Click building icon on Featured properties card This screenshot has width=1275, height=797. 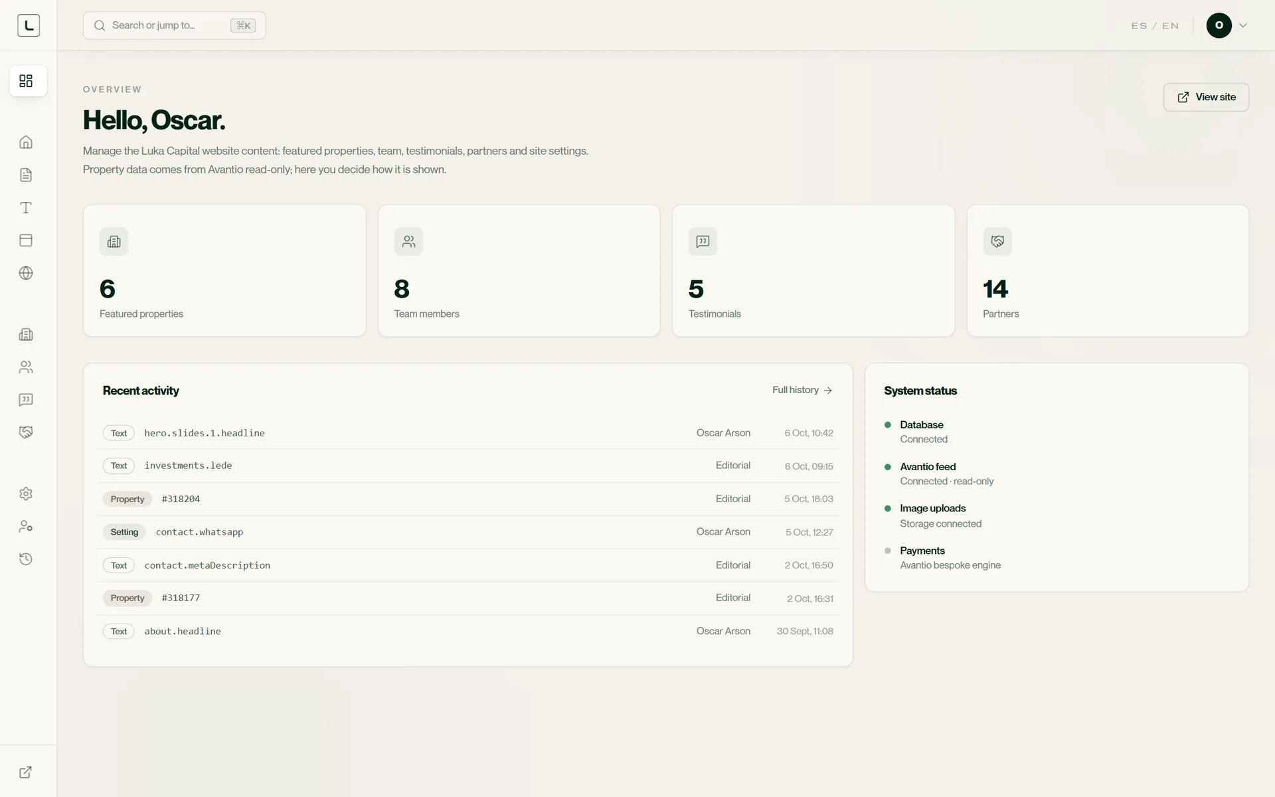point(114,242)
